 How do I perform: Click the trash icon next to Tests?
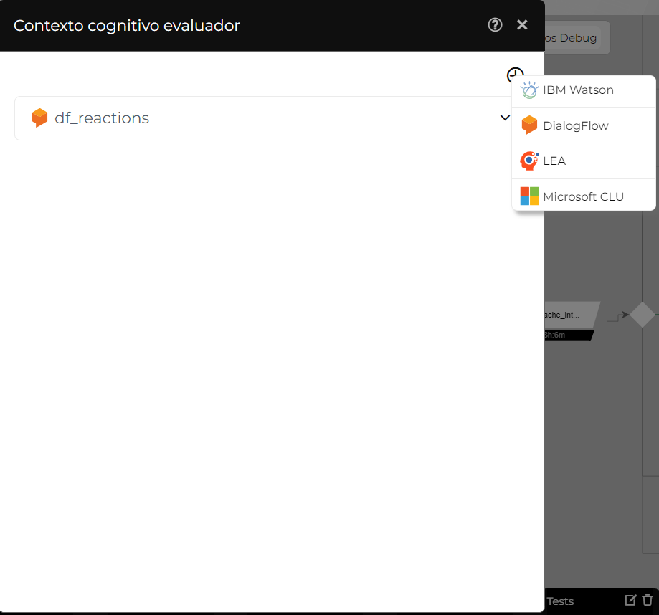pos(648,600)
